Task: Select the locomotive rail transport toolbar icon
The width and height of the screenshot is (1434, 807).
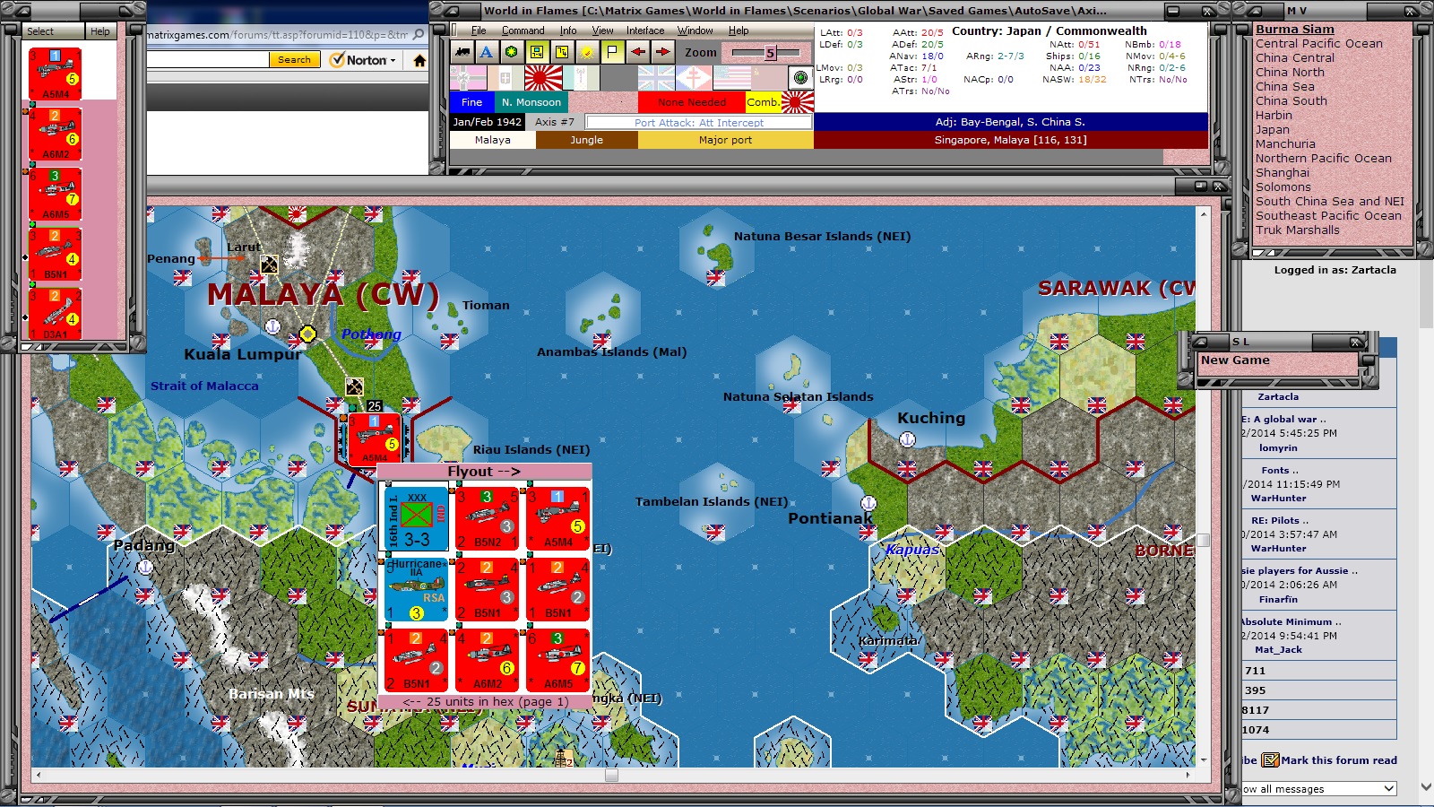Action: coord(461,53)
